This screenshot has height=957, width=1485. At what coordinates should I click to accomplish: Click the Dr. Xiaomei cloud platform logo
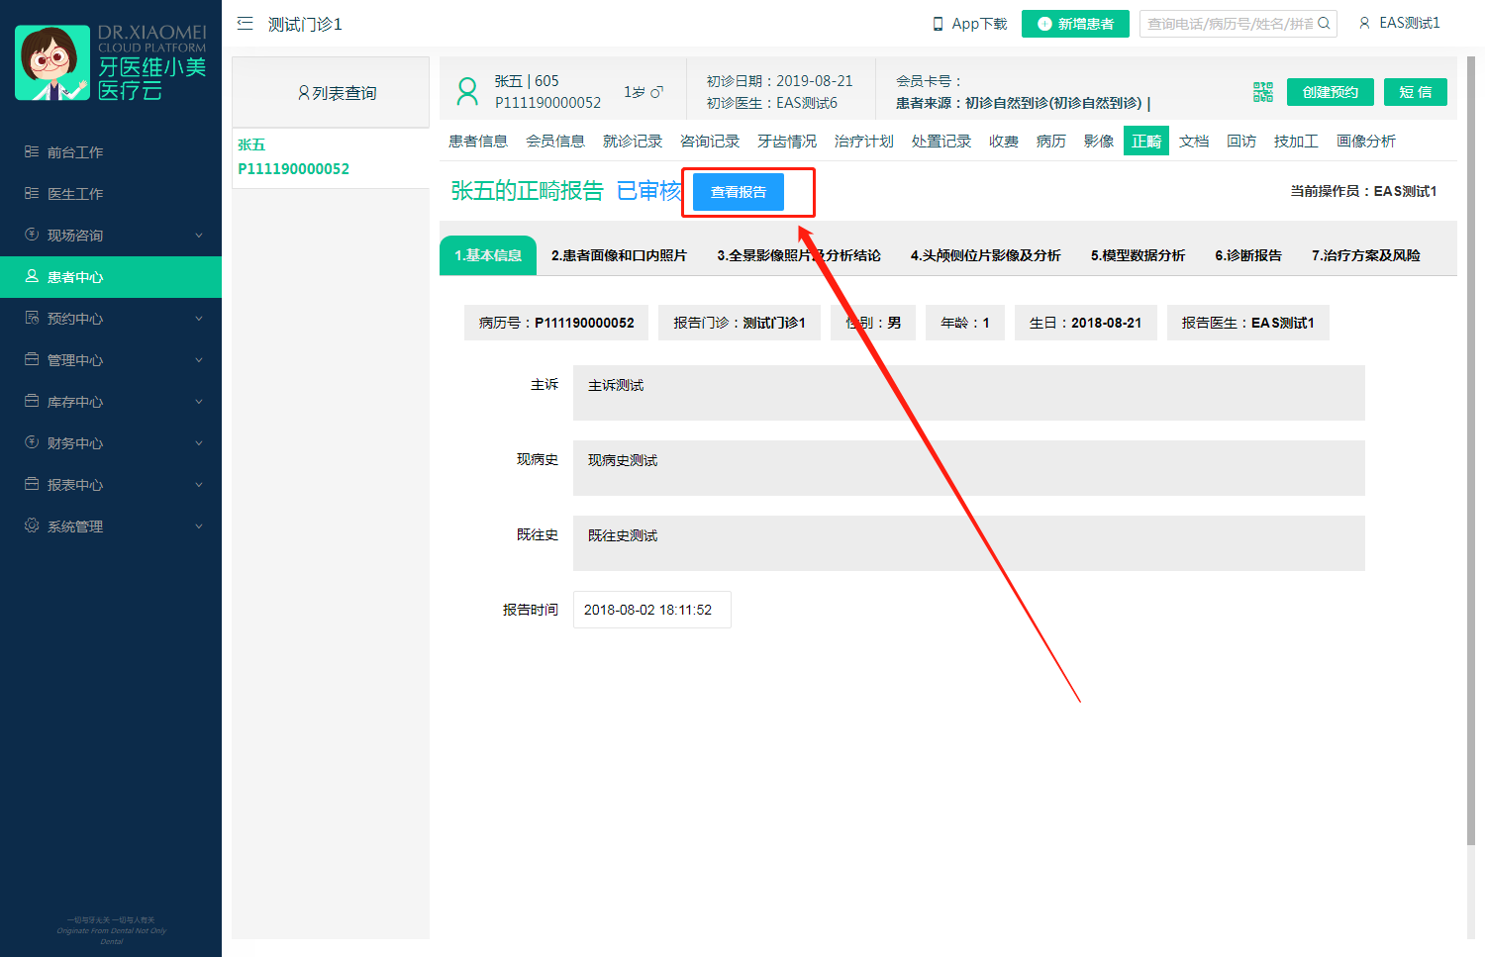tap(110, 63)
